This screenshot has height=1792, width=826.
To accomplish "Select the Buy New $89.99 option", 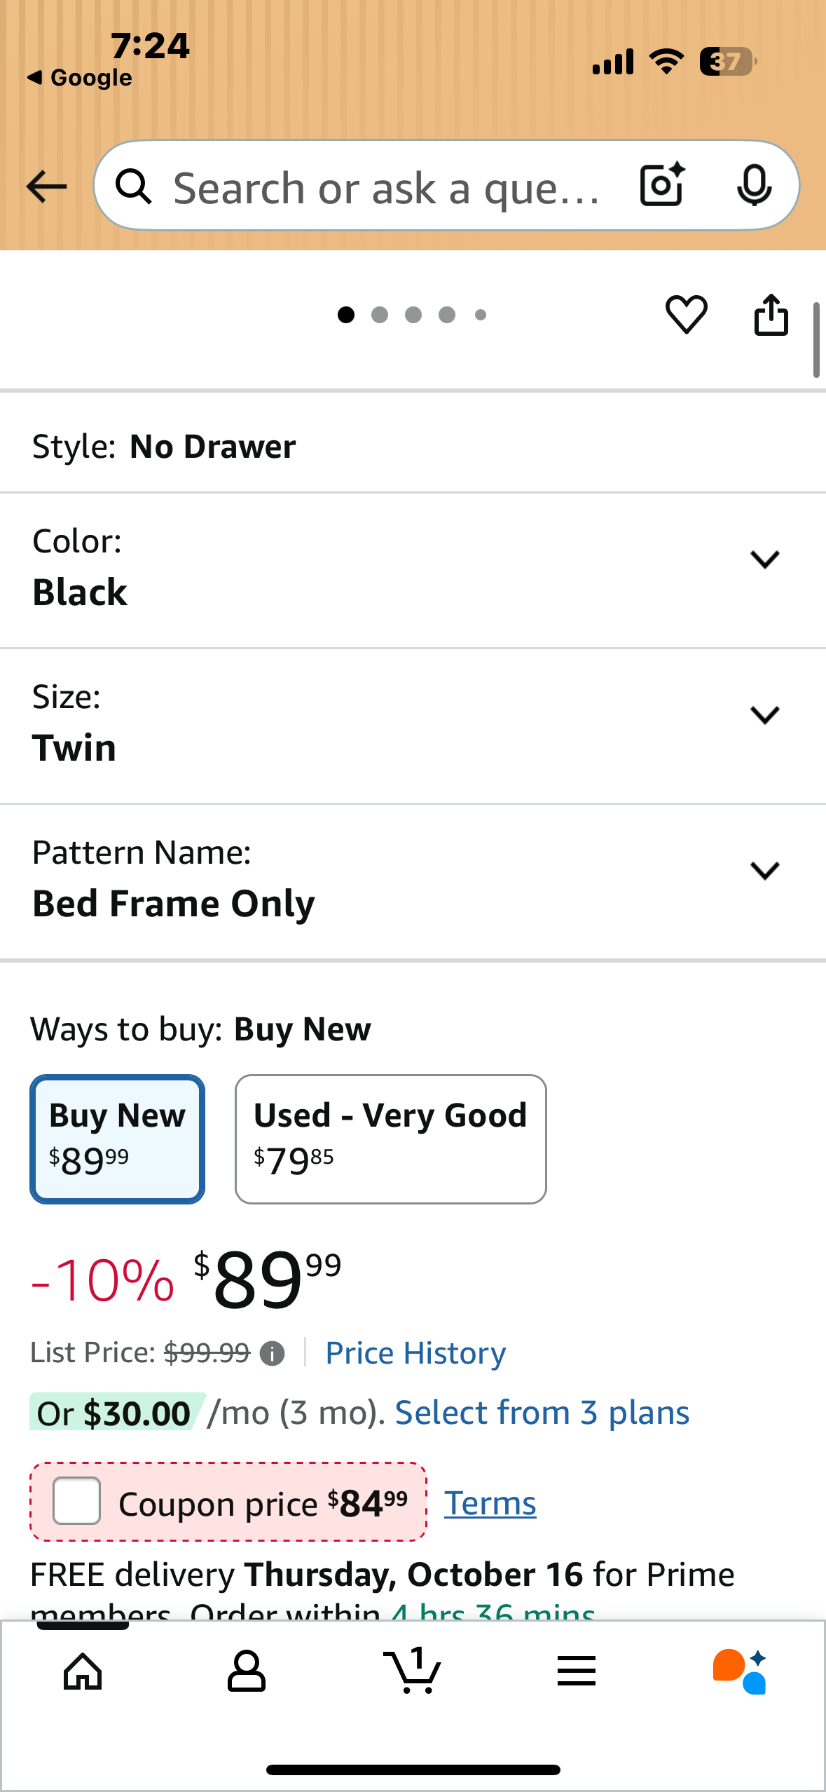I will tap(117, 1139).
